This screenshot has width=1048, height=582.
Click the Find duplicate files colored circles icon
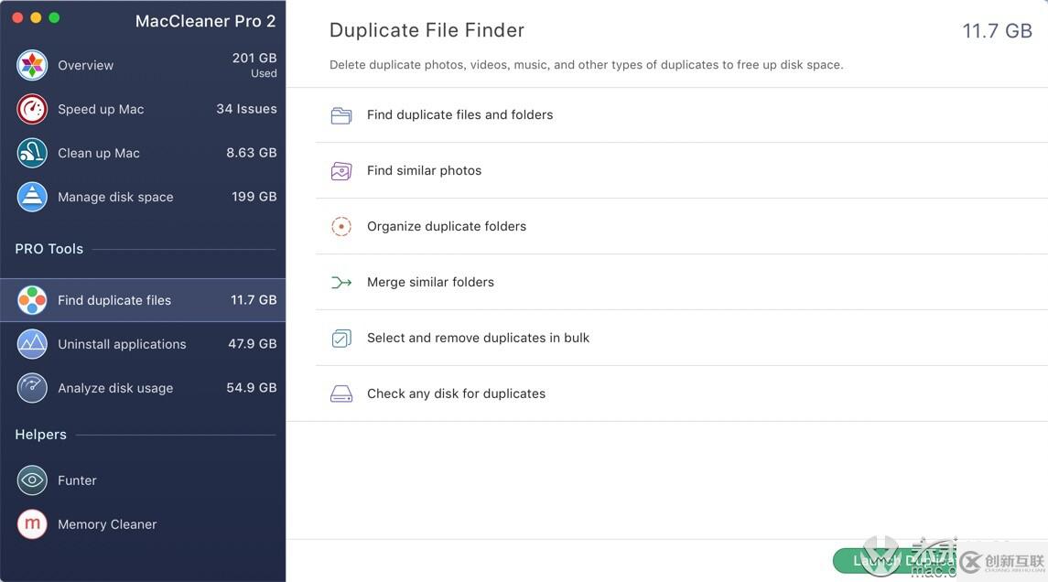[x=32, y=300]
